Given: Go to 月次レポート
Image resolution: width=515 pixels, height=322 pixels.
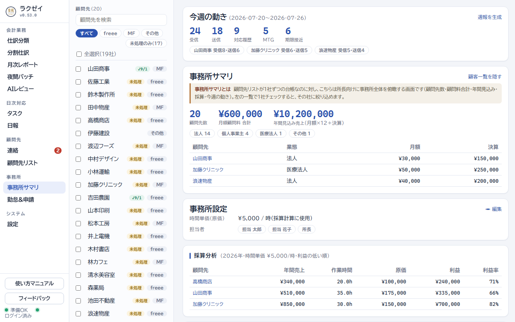Looking at the screenshot, I should pyautogui.click(x=34, y=65).
